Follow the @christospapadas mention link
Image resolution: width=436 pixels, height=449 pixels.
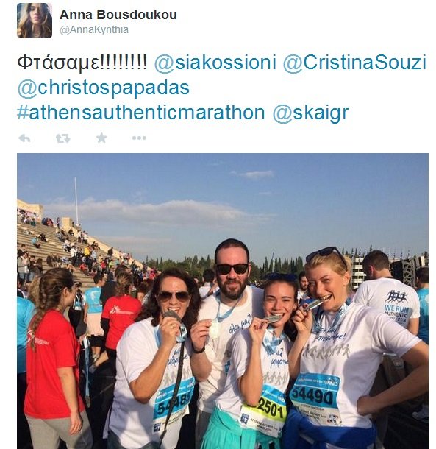tap(103, 88)
